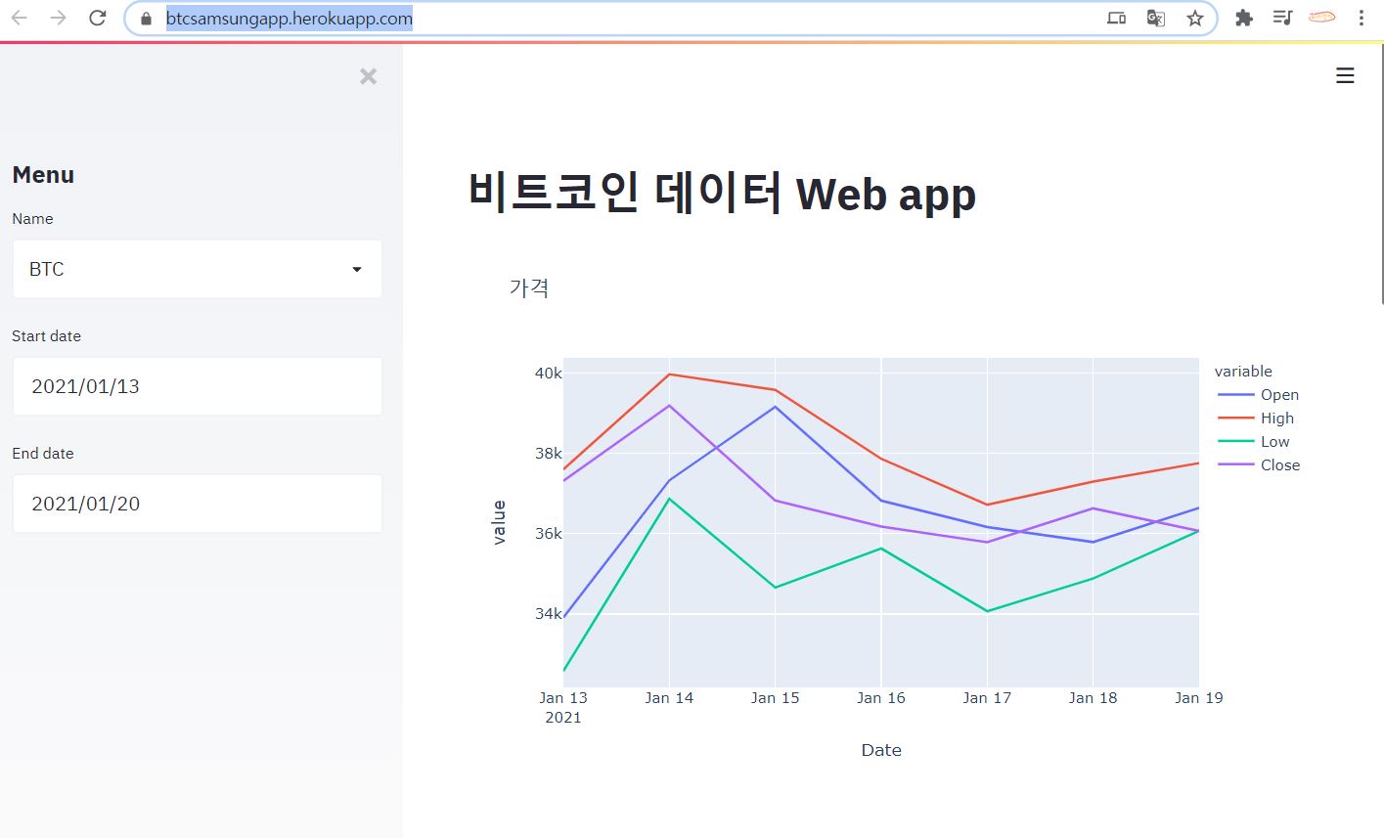Click the 'Jan 19' x-axis label
1384x838 pixels.
coord(1199,698)
